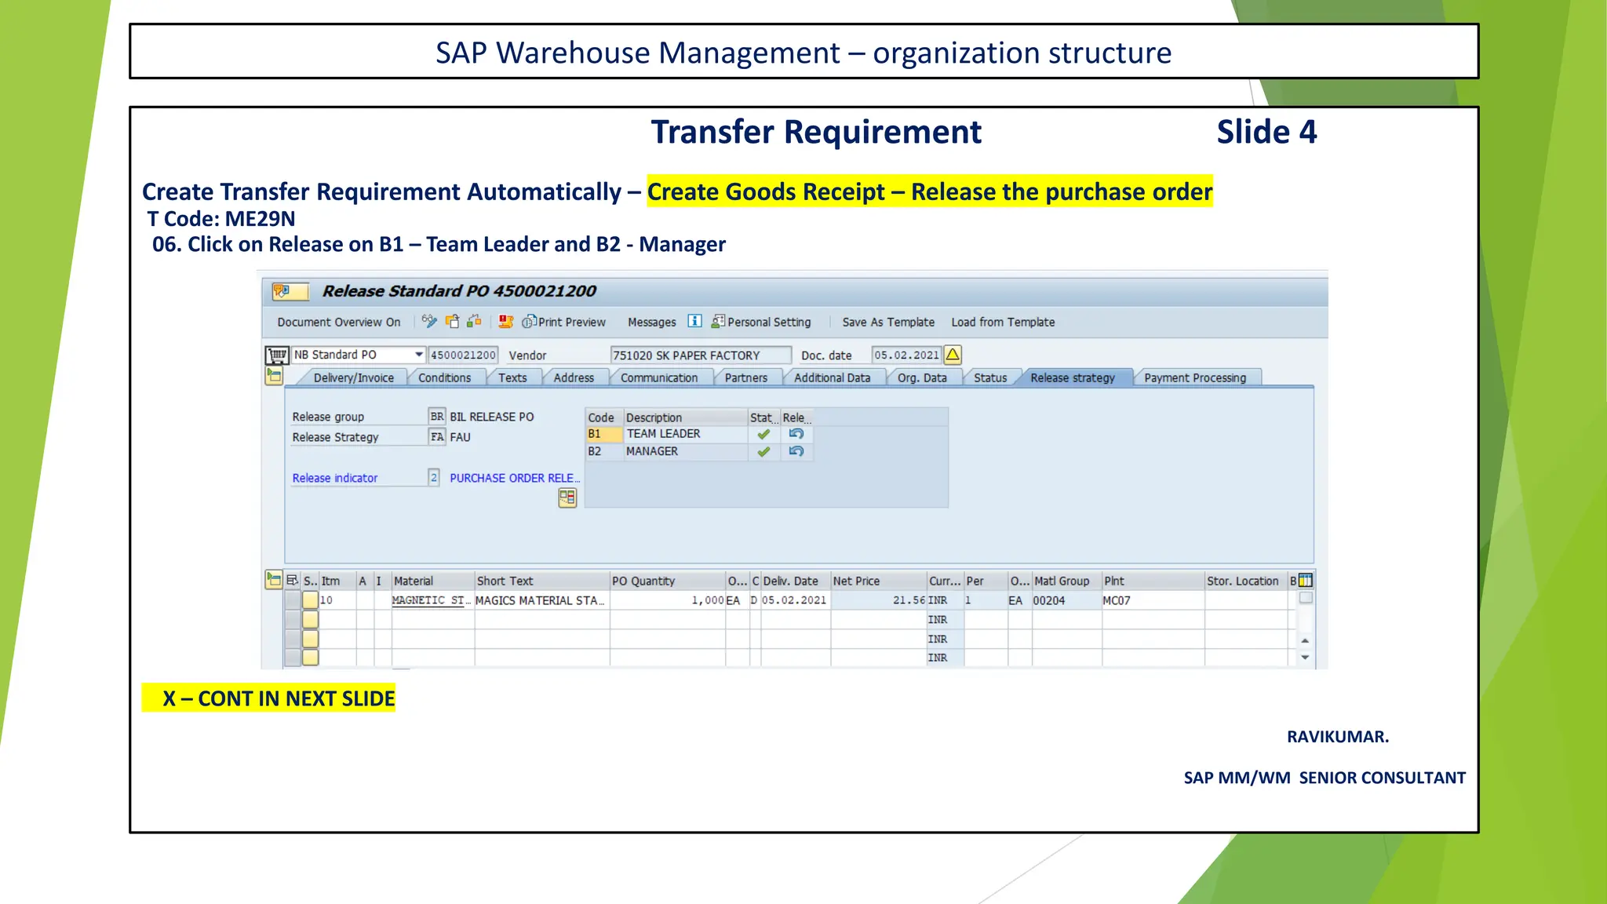
Task: Click Net Price cell 21.56
Action: coord(879,600)
